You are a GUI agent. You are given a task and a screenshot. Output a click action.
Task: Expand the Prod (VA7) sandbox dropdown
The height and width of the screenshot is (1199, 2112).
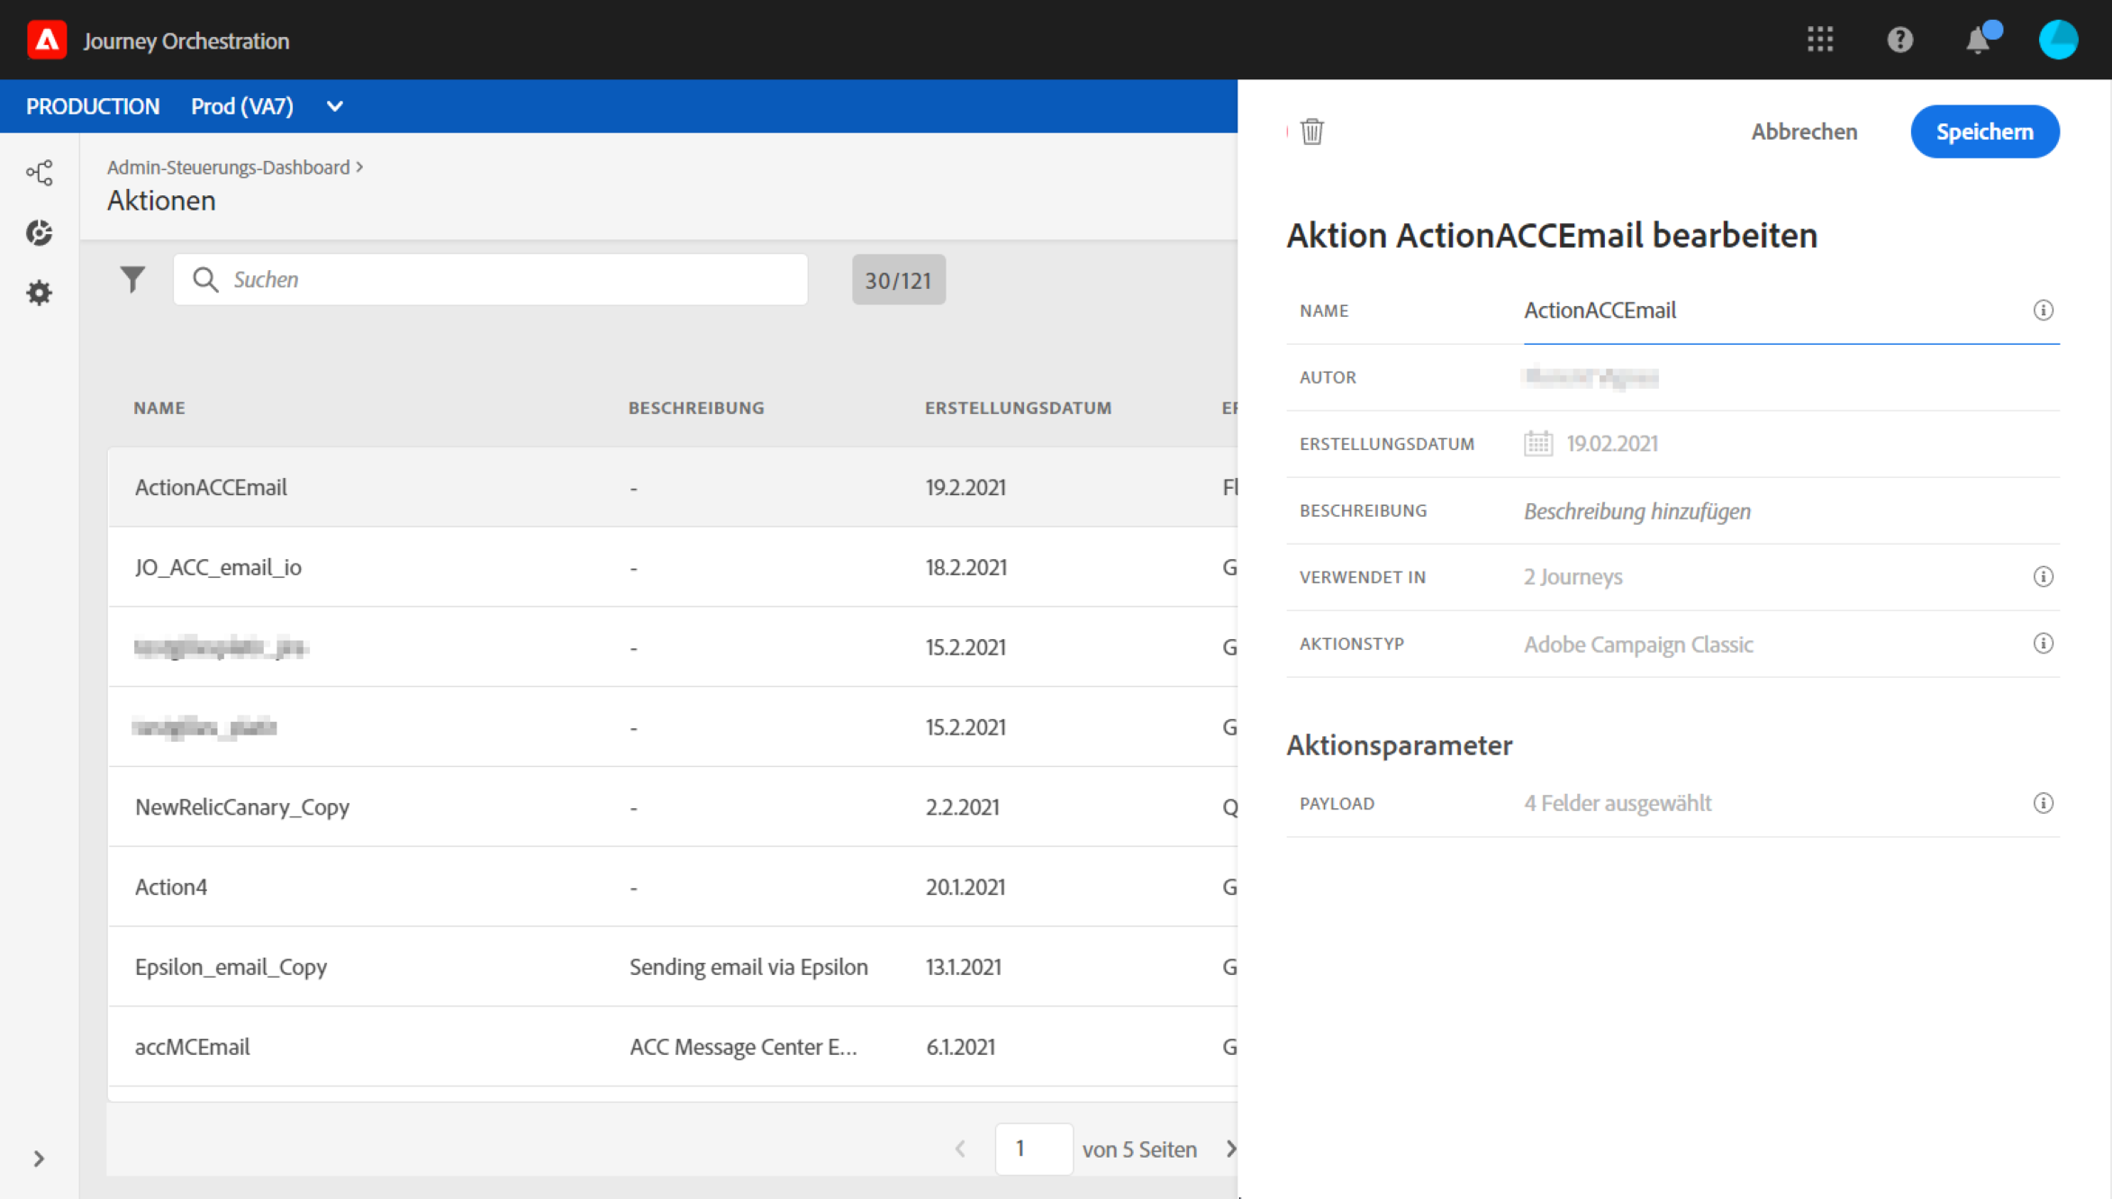click(334, 106)
